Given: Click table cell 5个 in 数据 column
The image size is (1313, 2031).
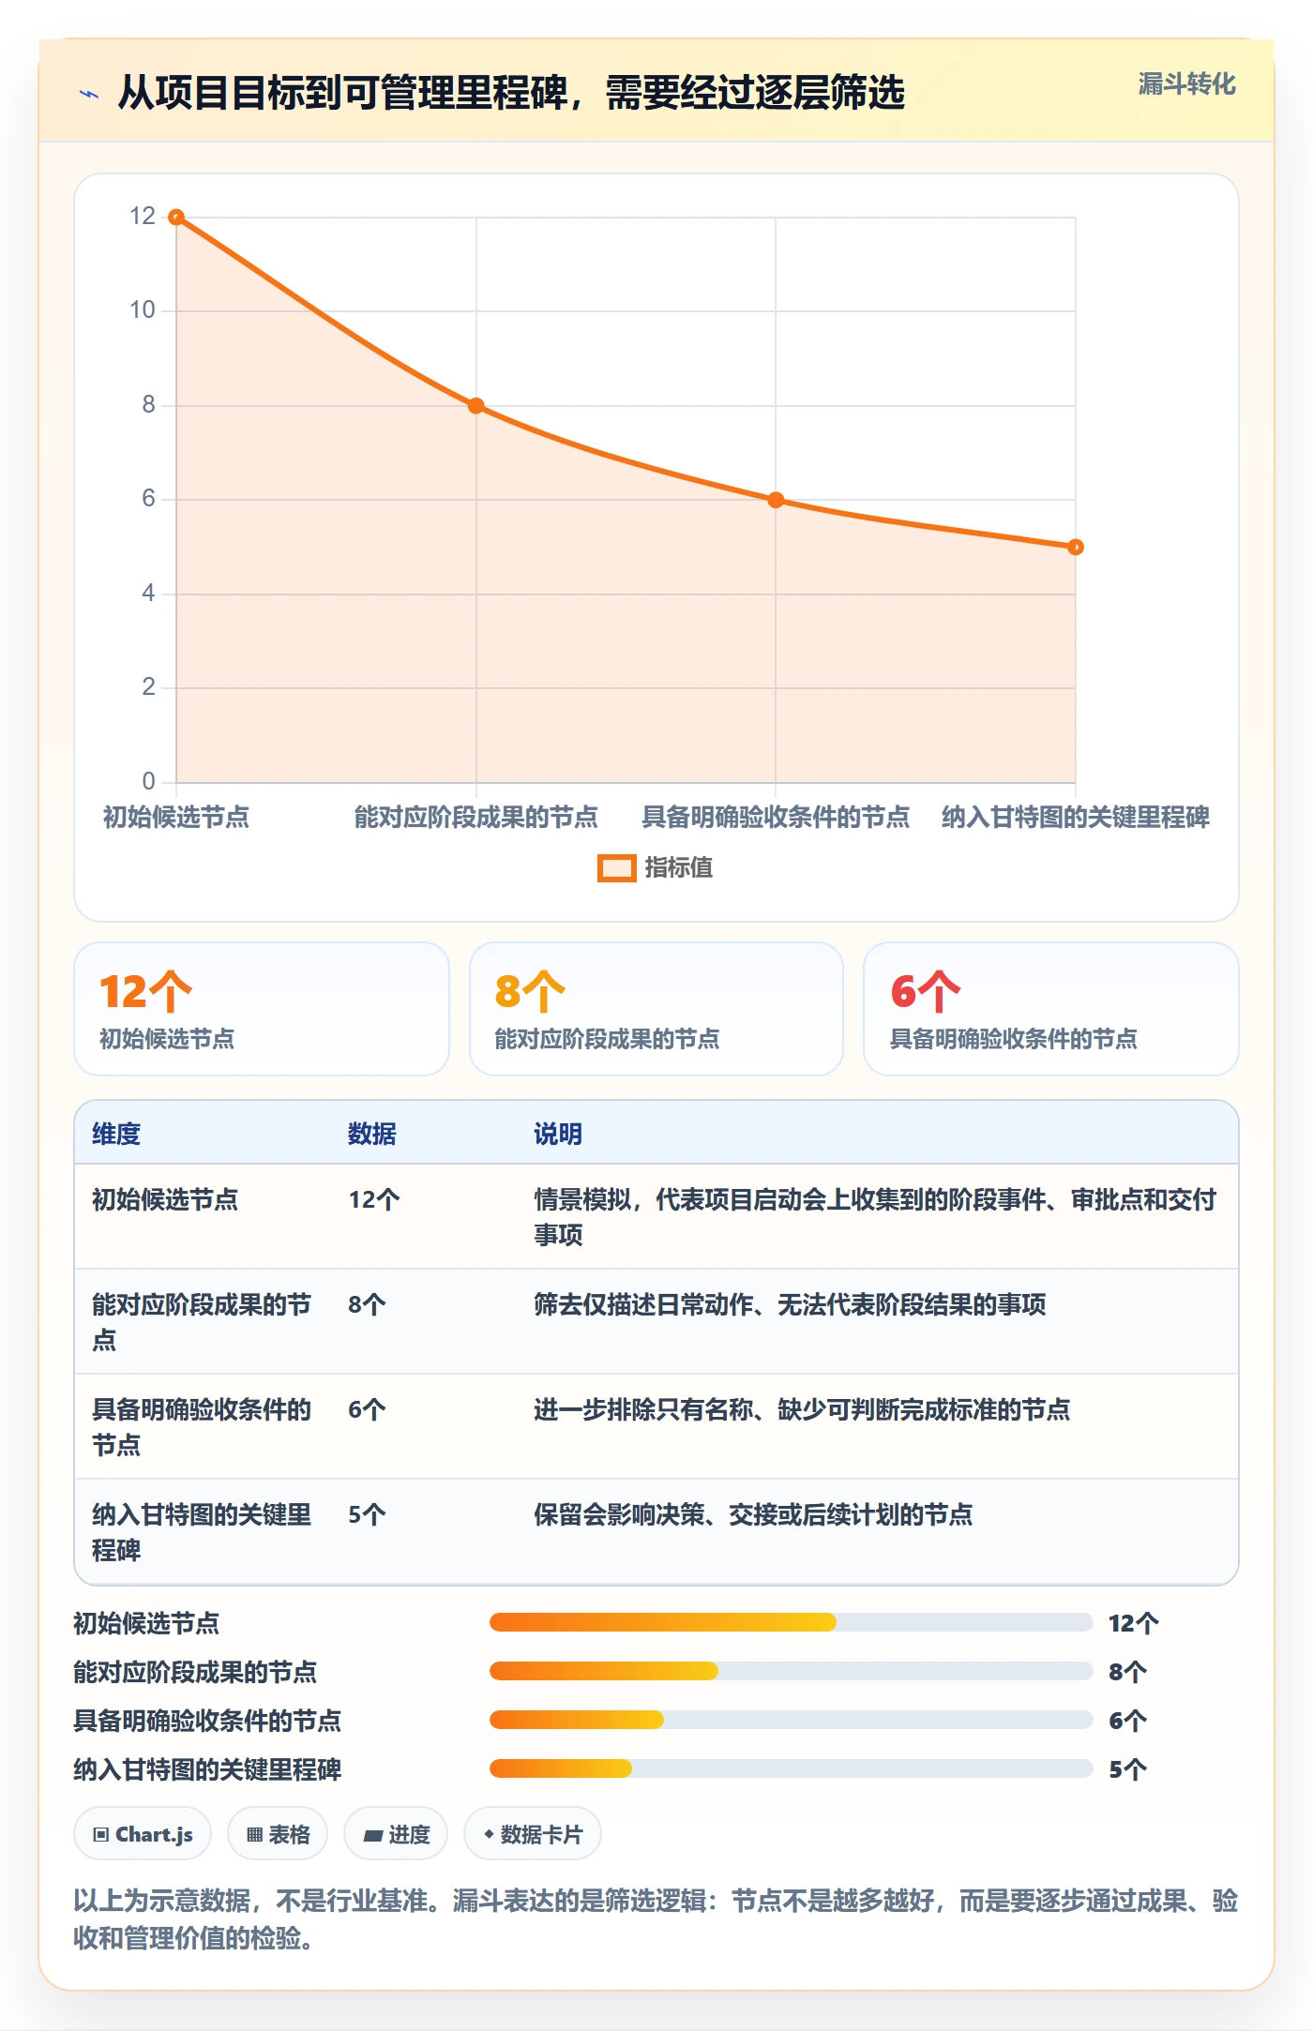Looking at the screenshot, I should coord(367,1514).
